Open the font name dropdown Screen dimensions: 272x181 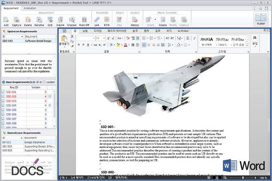pyautogui.click(x=94, y=38)
